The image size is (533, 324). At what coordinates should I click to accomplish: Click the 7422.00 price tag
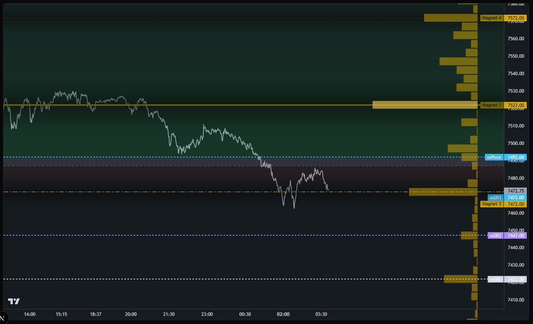pos(516,280)
